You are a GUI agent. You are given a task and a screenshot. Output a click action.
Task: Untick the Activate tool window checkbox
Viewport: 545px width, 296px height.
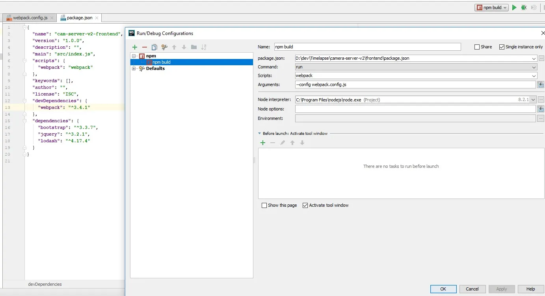305,205
